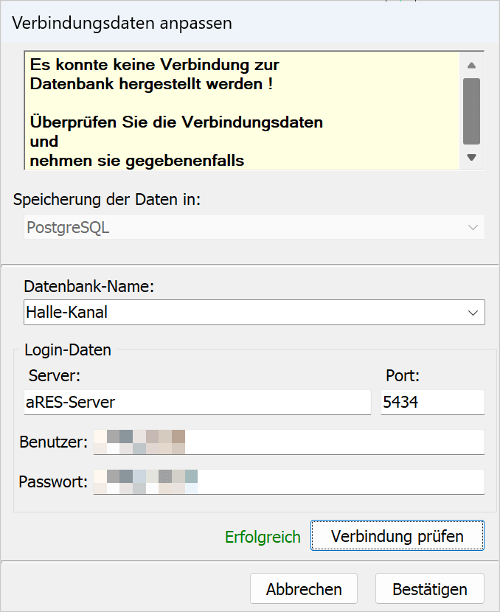Click the Datenbank-Name label

(89, 286)
